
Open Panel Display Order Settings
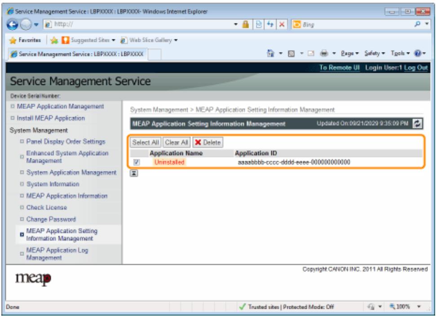[66, 141]
